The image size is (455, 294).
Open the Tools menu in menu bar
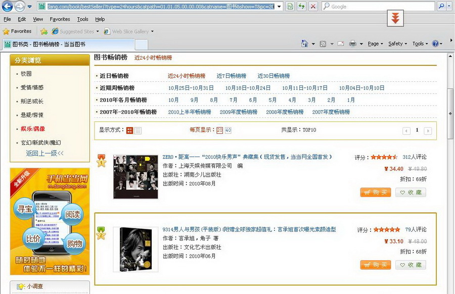[82, 19]
